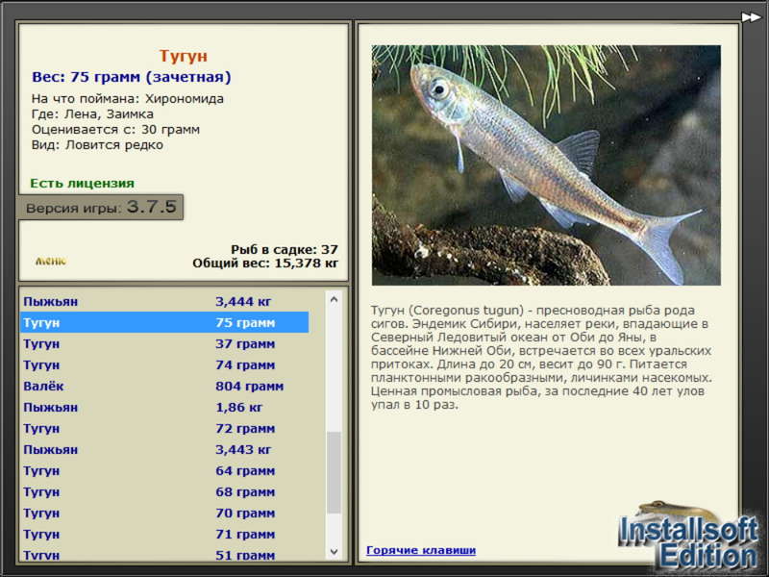Viewport: 769px width, 577px height.
Task: Click the Оценивается с: 30 грамм line
Action: point(115,130)
